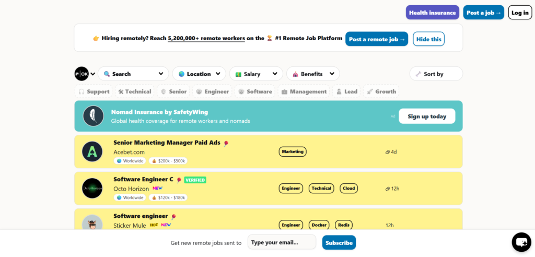This screenshot has height=257, width=535.
Task: Click the pin icon beside Senior Marketing Manager
Action: tap(226, 143)
